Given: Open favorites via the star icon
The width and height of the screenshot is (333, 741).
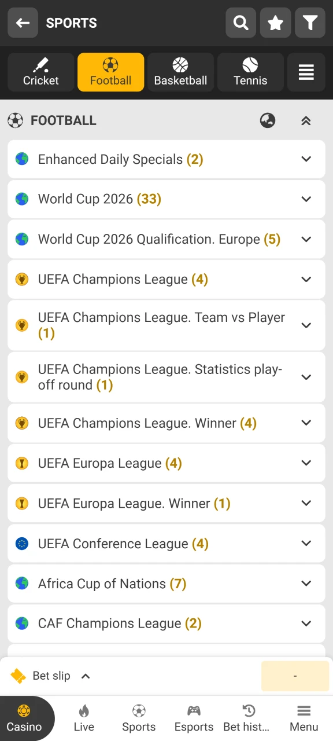Looking at the screenshot, I should point(275,23).
